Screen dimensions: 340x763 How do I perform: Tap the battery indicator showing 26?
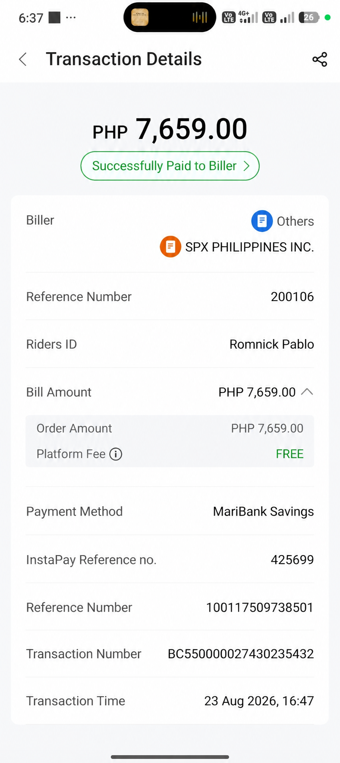pyautogui.click(x=309, y=18)
